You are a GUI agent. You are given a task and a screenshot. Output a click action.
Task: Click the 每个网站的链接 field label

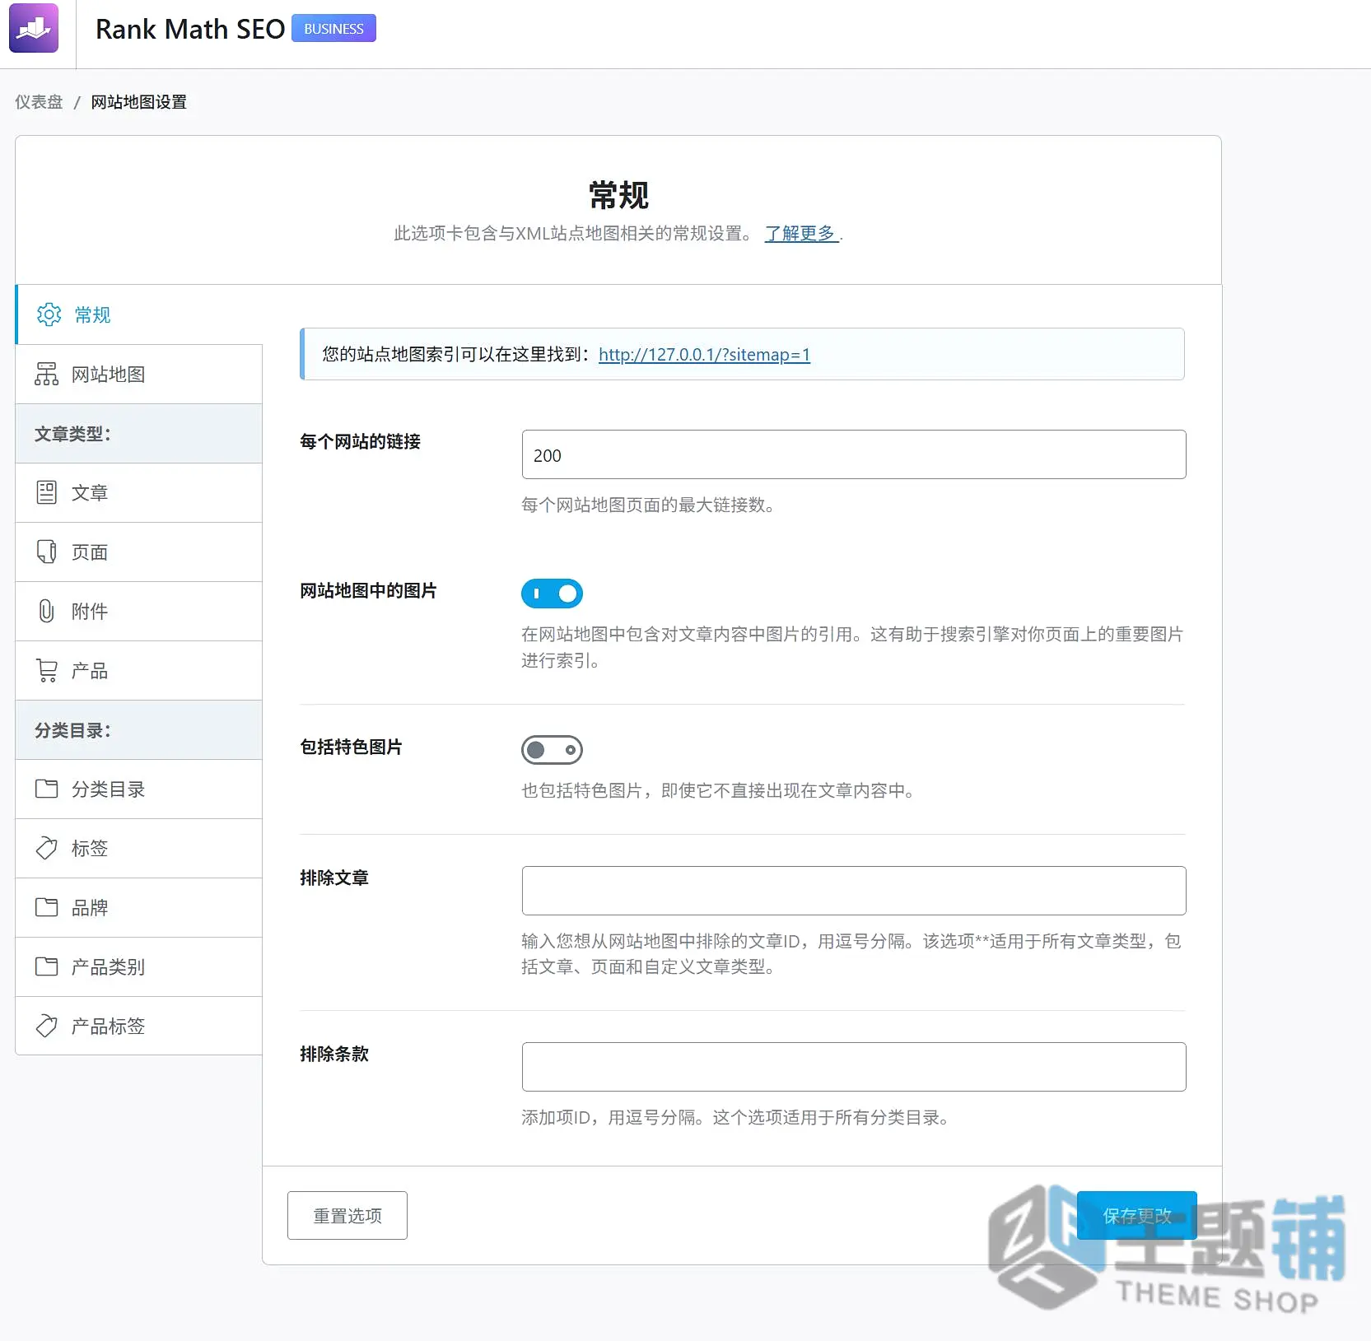click(361, 441)
